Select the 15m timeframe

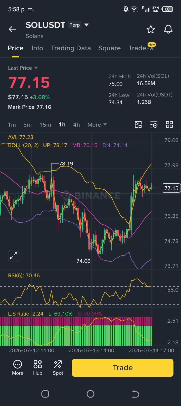(45, 125)
